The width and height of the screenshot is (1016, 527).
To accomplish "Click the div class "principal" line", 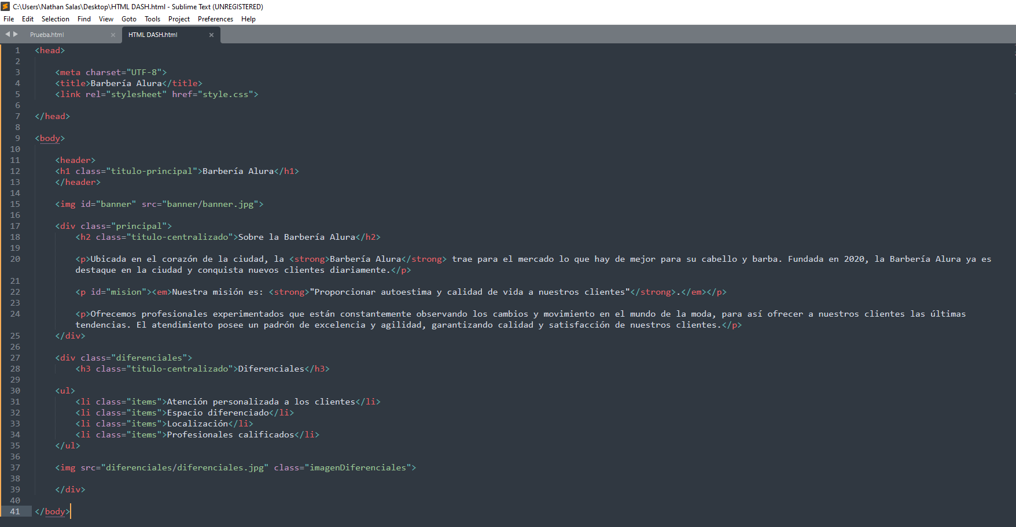I will coord(113,226).
